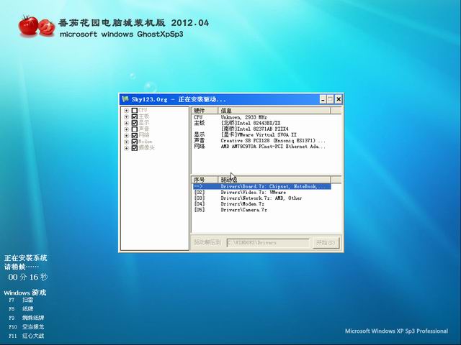Expand the CPU tree node
Viewport: 461px width, 345px height.
click(x=126, y=111)
